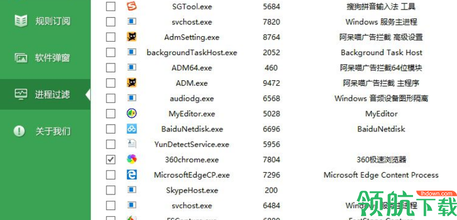Viewport: 457px width, 220px height.
Task: Click the Edge icon for MicrosoftEdgeCP.exe
Action: coord(132,174)
